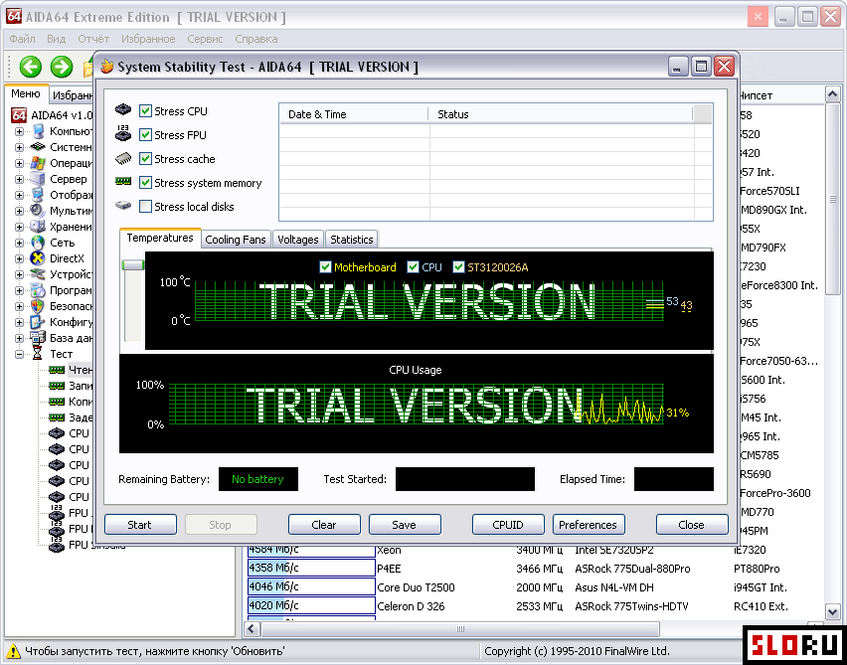
Task: Switch to the Voltages tab
Action: point(297,240)
